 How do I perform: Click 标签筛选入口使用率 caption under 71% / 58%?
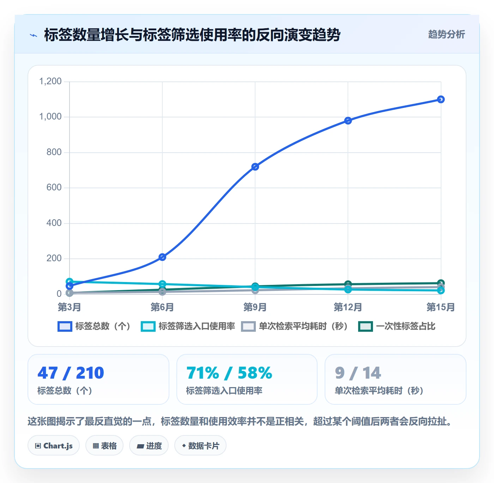click(224, 391)
